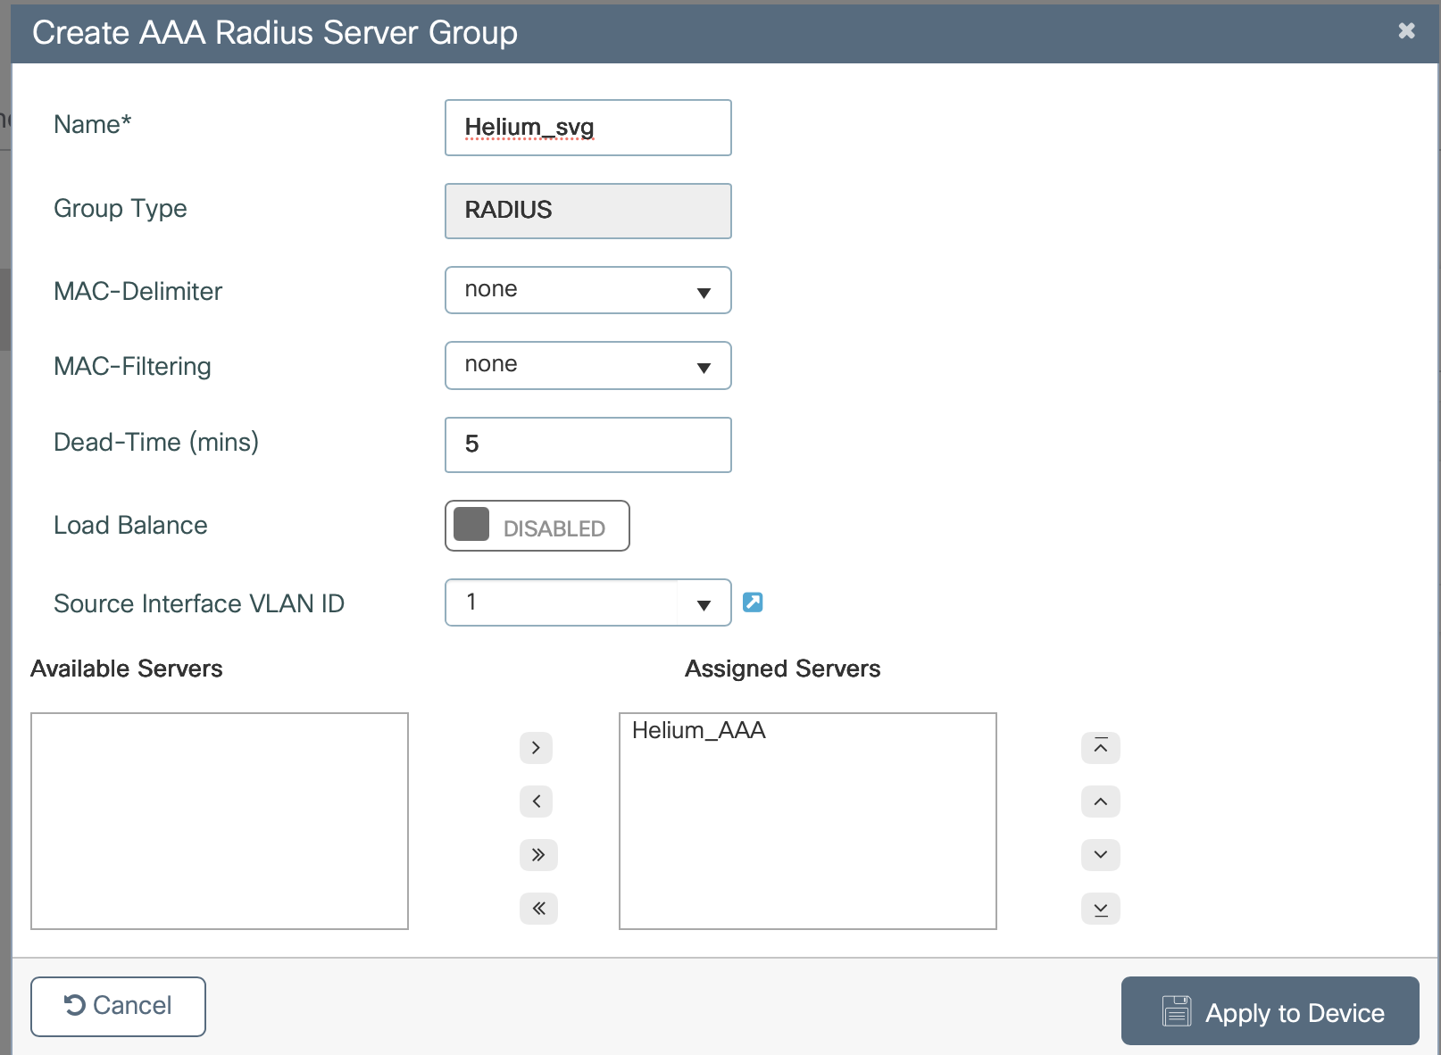The width and height of the screenshot is (1441, 1055).
Task: Enable the Load Balance toggle
Action: point(537,526)
